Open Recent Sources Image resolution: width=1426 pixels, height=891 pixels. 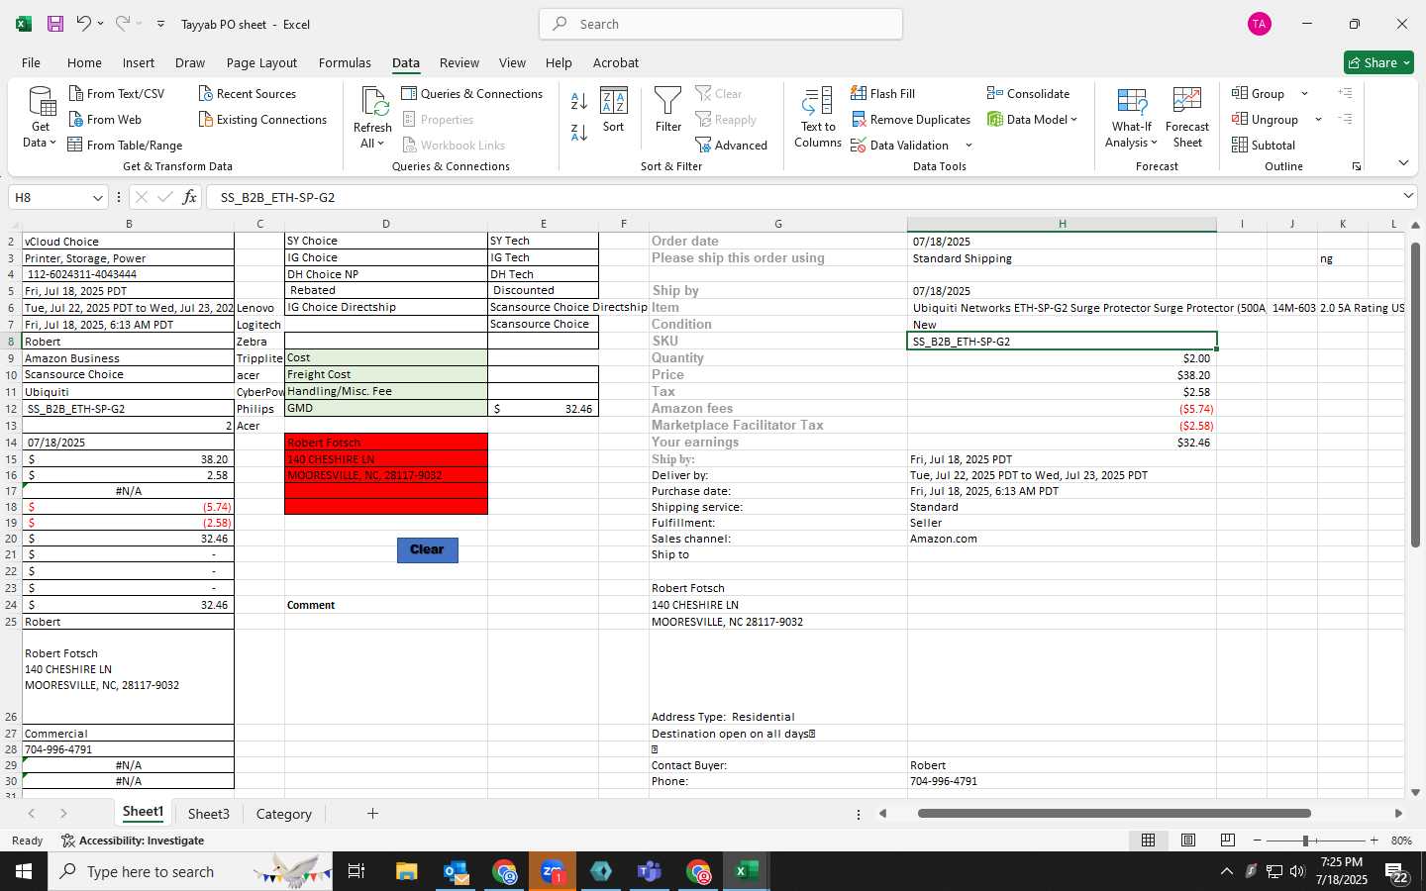tap(247, 93)
